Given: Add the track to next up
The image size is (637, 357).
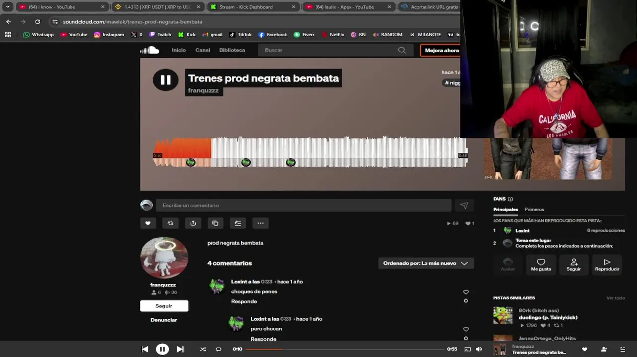Looking at the screenshot, I should 238,223.
